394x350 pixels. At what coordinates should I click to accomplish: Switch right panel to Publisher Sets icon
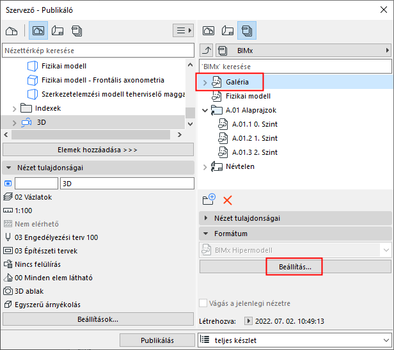(247, 31)
